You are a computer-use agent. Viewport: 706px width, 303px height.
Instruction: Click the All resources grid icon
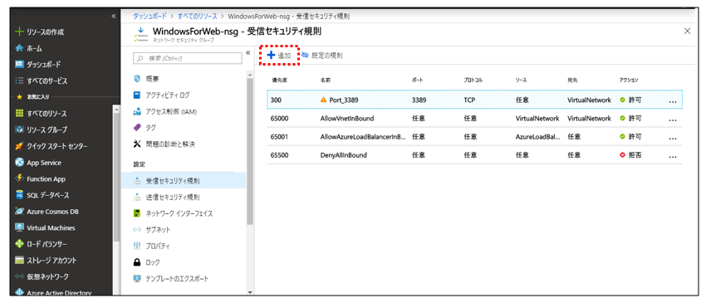point(19,113)
